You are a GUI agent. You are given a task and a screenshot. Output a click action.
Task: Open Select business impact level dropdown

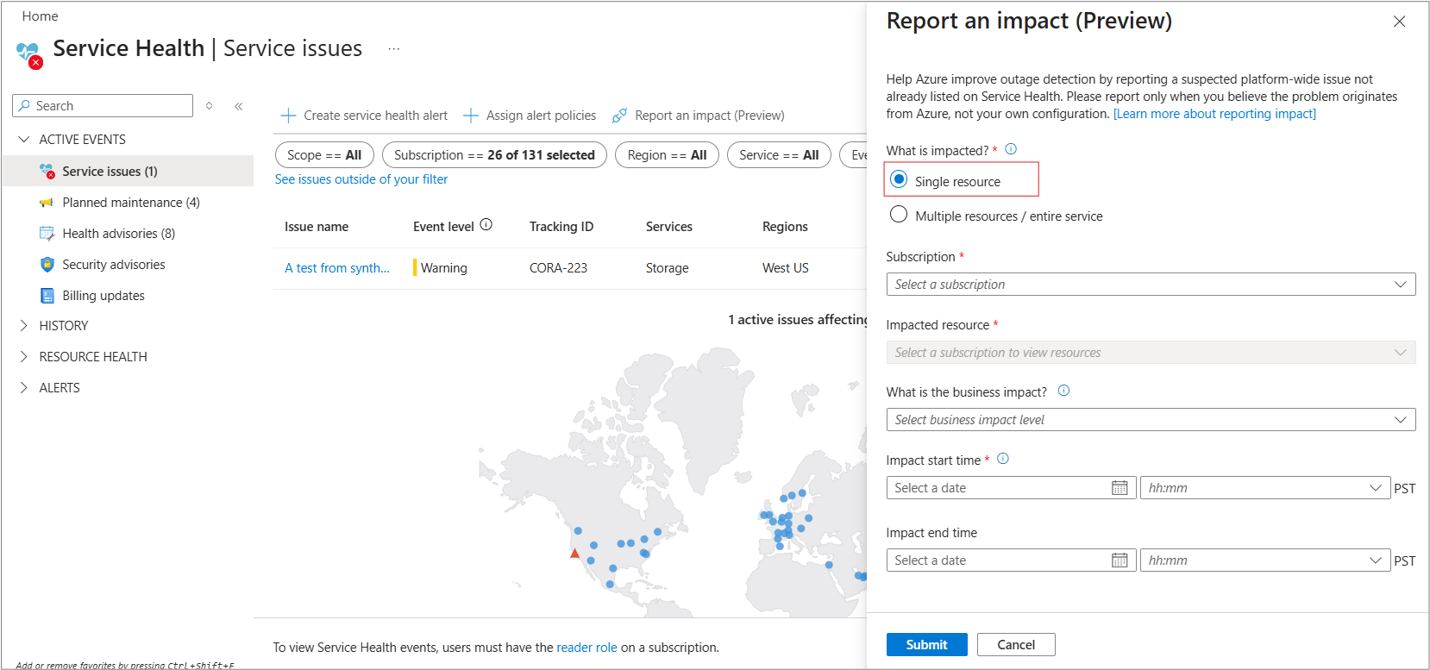click(1150, 420)
